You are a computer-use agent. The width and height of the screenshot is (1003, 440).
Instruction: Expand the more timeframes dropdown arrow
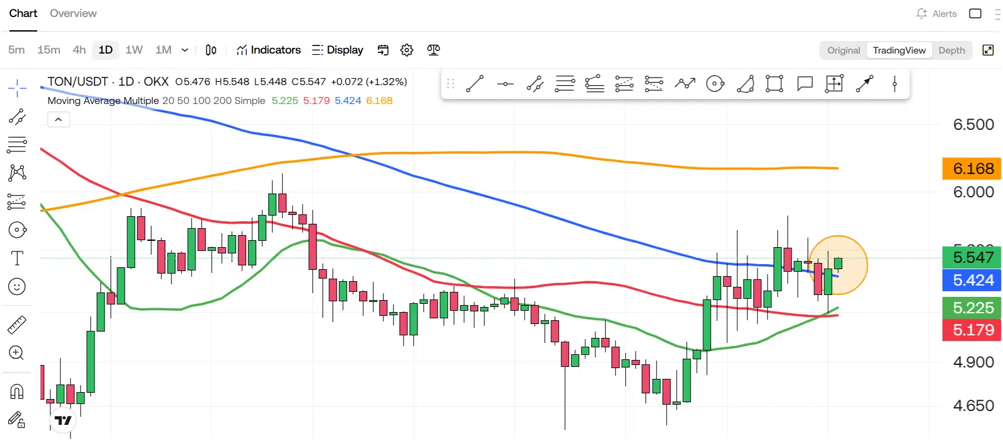click(185, 50)
